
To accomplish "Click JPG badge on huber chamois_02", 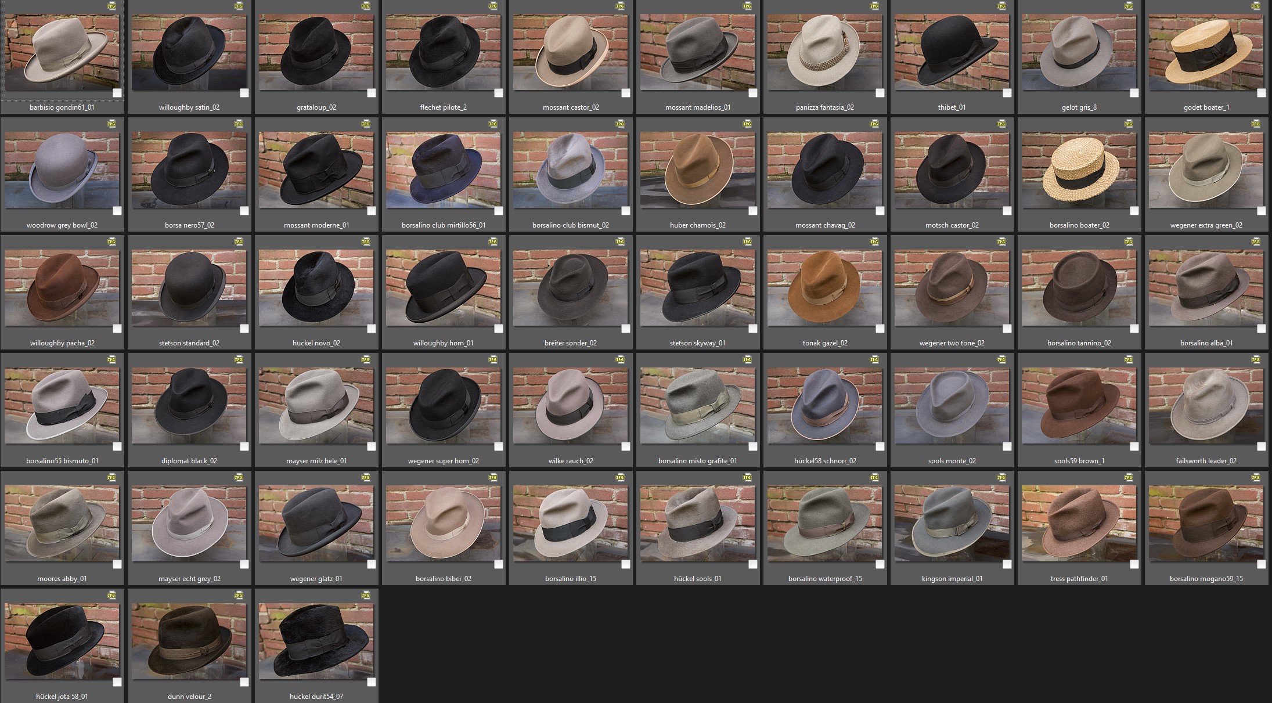I will (747, 124).
